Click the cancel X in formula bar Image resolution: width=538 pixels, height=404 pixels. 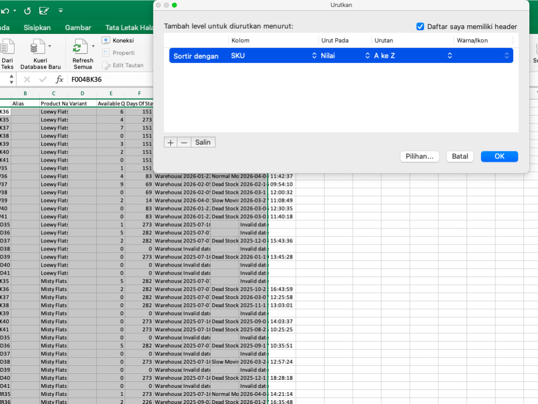click(x=27, y=80)
